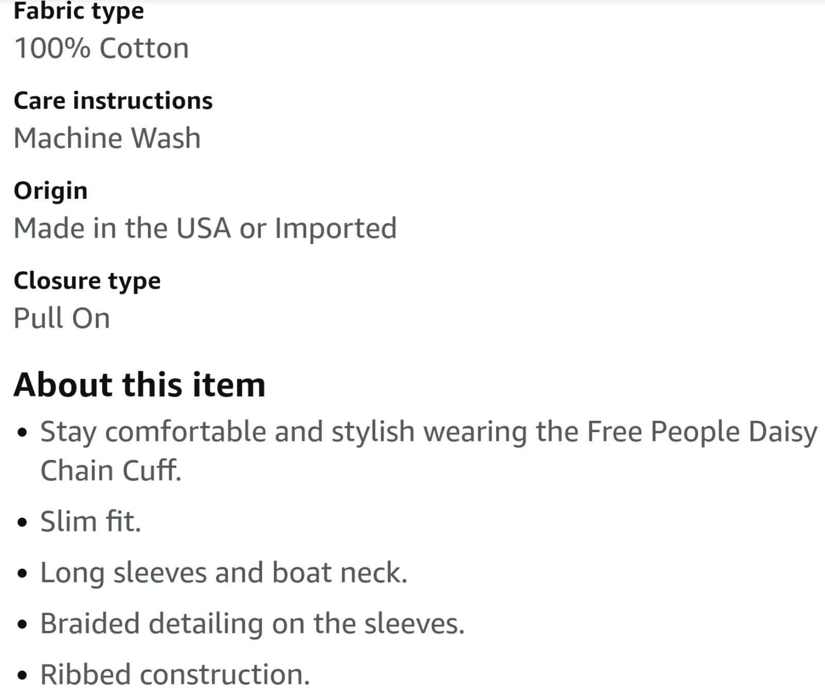Select the Machine Wash value
Viewport: 825px width, 700px height.
pos(107,138)
